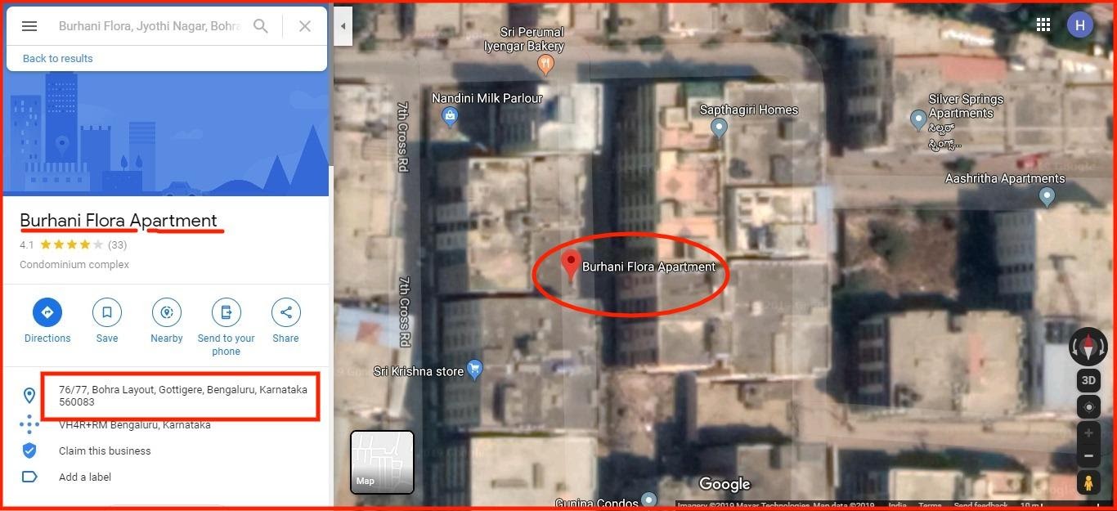Copy the plus code VH4R+RM Bengaluru
The height and width of the screenshot is (511, 1117).
[135, 425]
